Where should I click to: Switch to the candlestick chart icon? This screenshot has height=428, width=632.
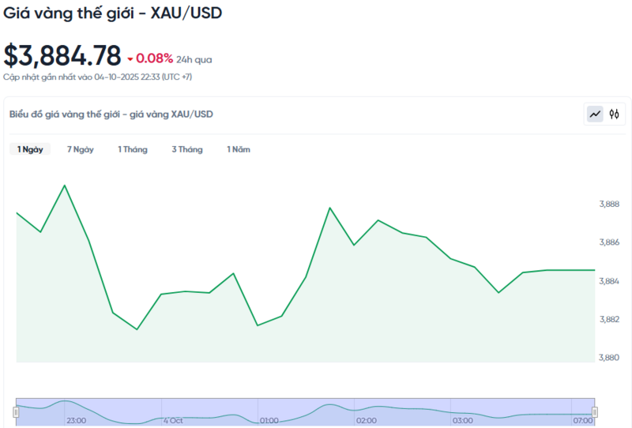(614, 115)
